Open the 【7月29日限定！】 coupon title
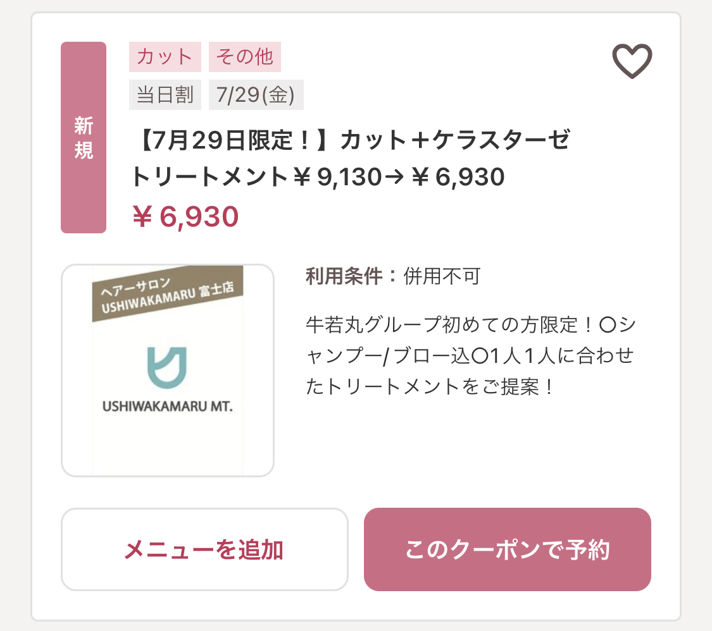 (351, 158)
